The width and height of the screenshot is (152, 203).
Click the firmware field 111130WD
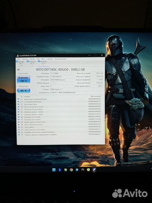click(62, 73)
